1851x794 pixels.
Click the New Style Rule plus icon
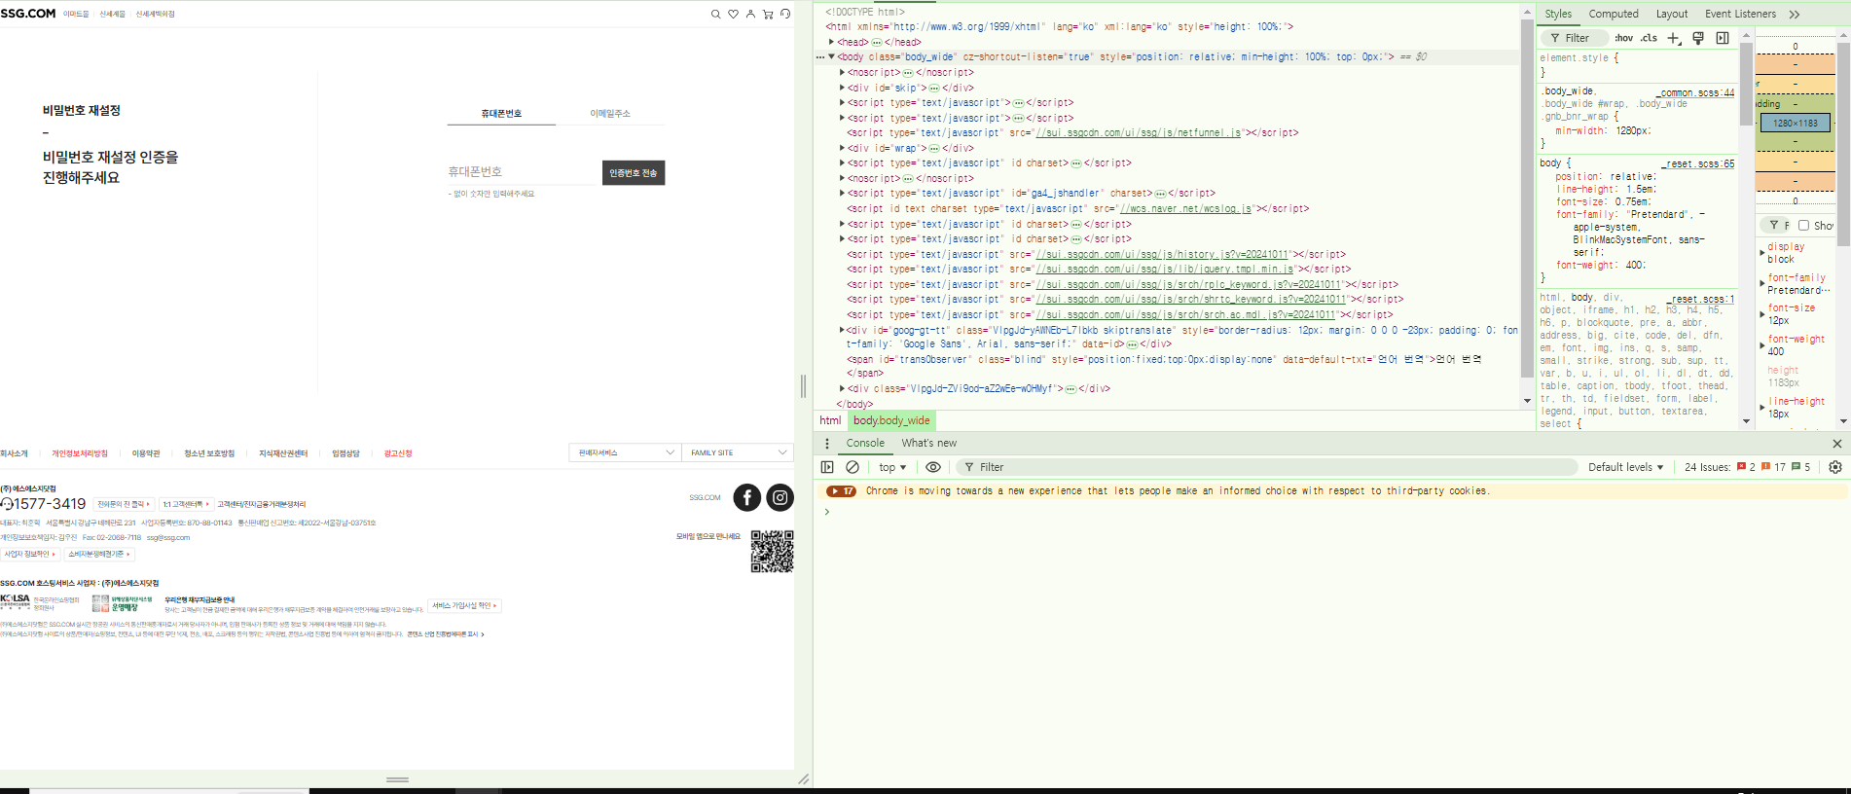pyautogui.click(x=1674, y=38)
